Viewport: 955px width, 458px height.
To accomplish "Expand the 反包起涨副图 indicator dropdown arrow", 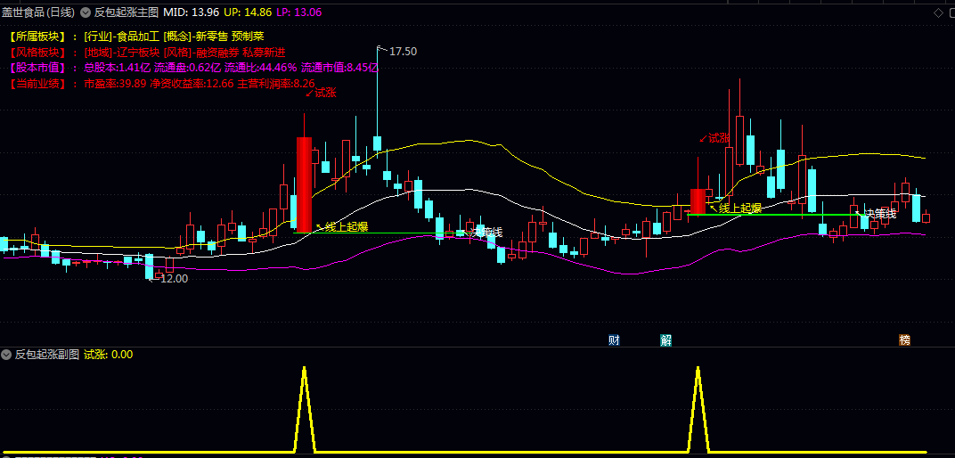I will coord(7,354).
